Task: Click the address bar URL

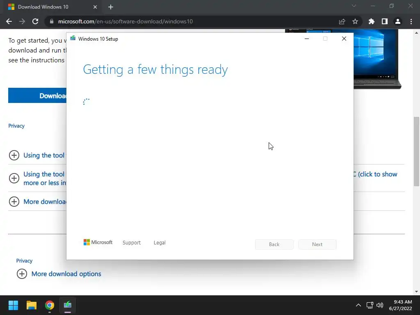Action: pyautogui.click(x=126, y=21)
